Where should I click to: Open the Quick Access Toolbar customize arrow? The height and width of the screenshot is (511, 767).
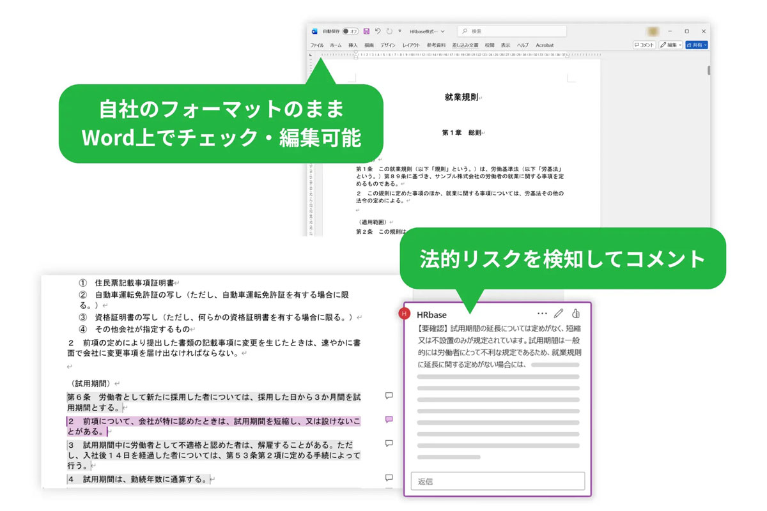click(x=400, y=31)
